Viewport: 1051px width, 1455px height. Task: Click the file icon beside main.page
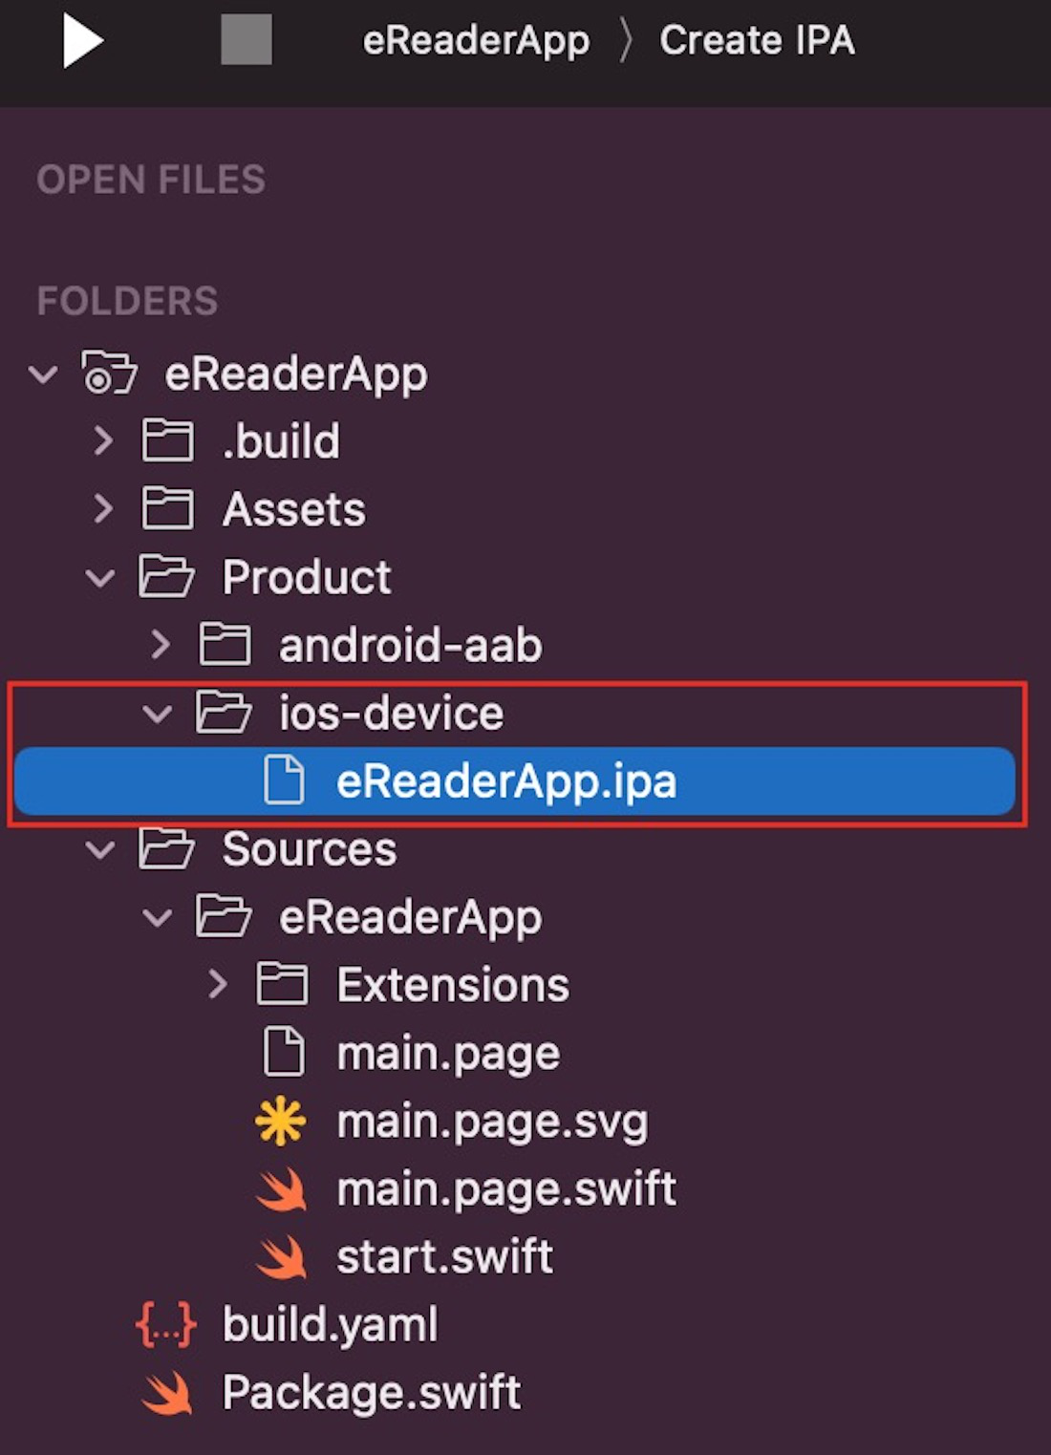[x=284, y=1053]
